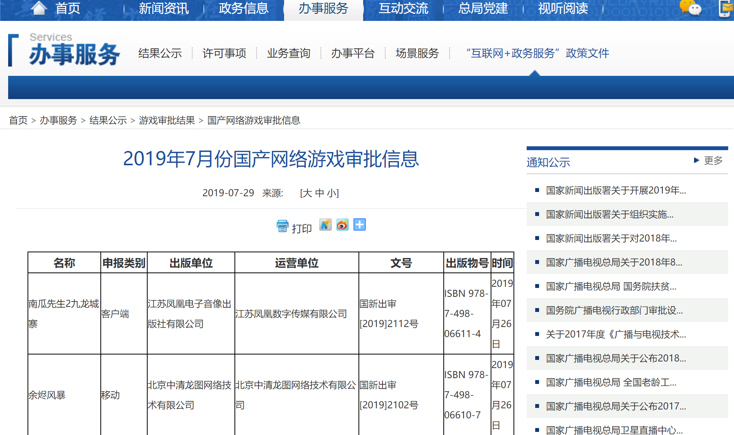The width and height of the screenshot is (734, 435).
Task: Go to 许可事项 in the services submenu
Action: pyautogui.click(x=224, y=53)
